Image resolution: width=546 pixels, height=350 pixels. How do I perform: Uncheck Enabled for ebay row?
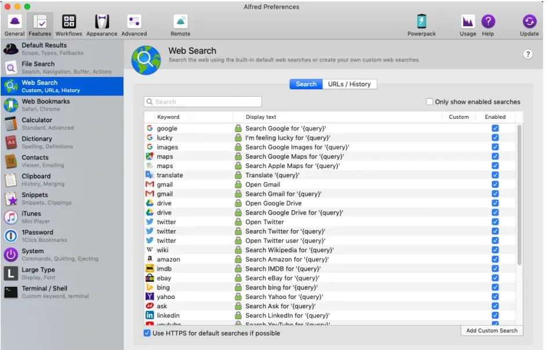point(495,278)
